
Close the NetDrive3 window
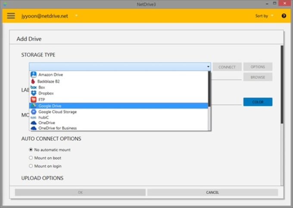click(x=284, y=3)
